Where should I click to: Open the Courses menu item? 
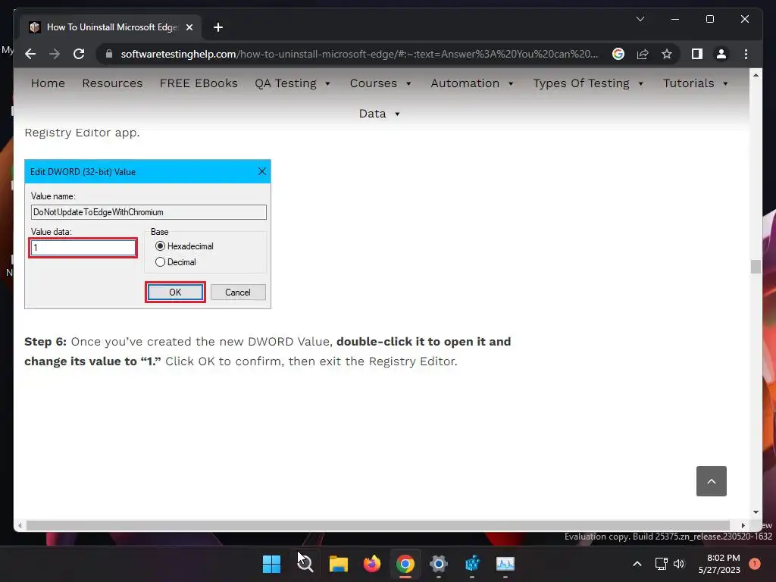pos(373,83)
